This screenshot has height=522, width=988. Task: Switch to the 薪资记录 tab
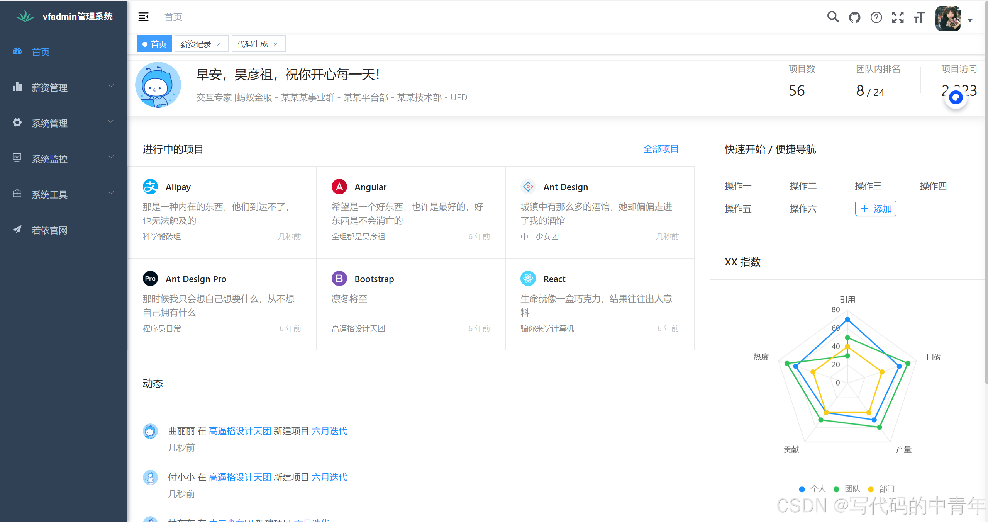[x=195, y=44]
